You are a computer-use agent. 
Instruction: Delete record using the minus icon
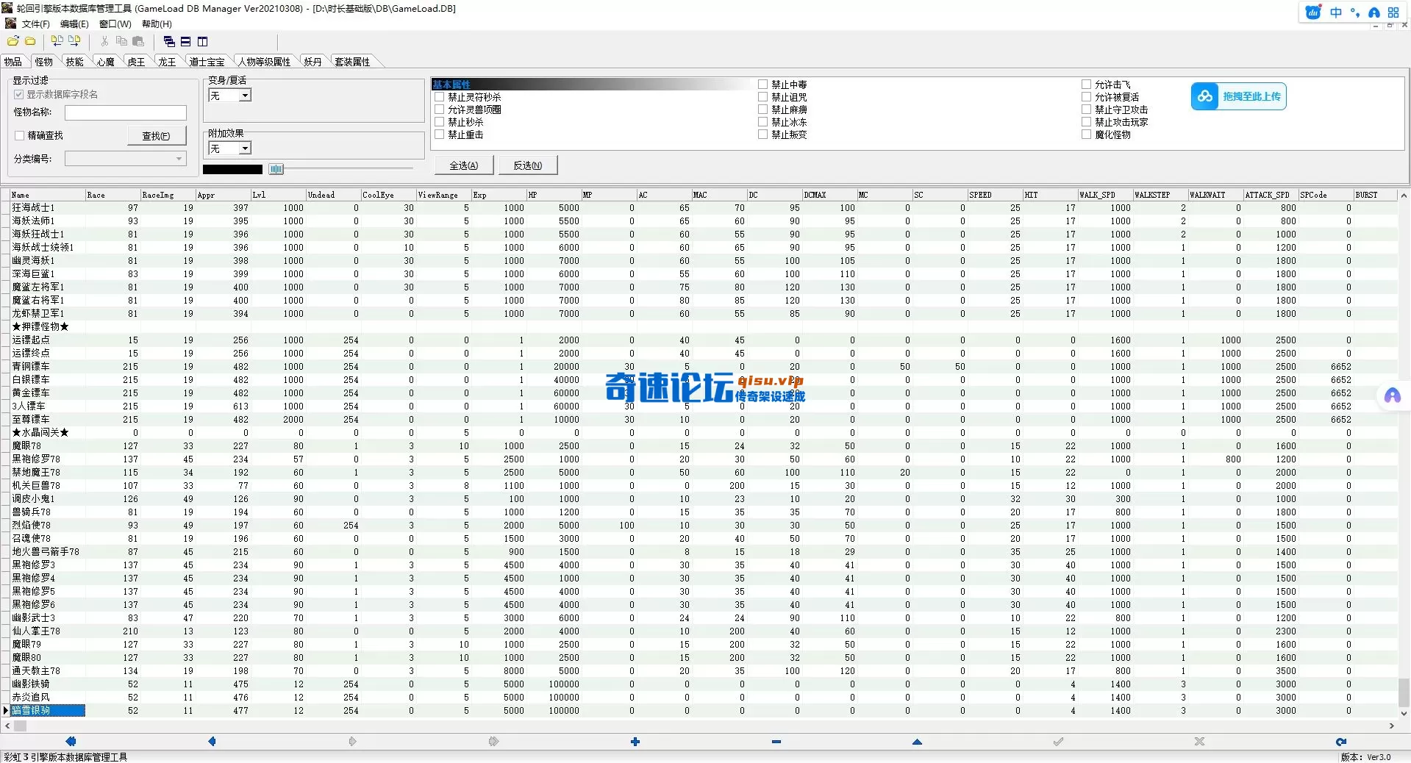pyautogui.click(x=776, y=742)
